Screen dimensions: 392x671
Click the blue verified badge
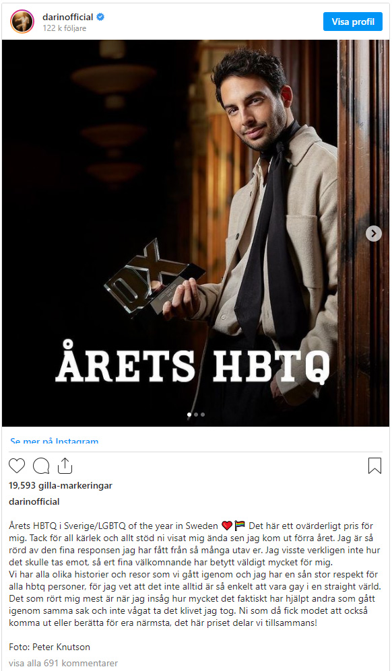[x=100, y=17]
